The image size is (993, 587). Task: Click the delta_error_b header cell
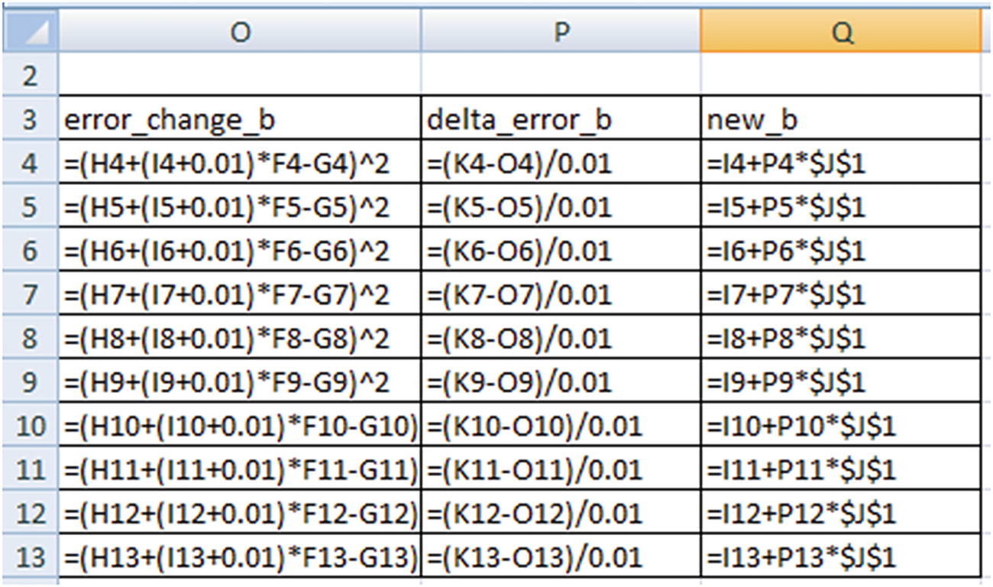pos(560,120)
